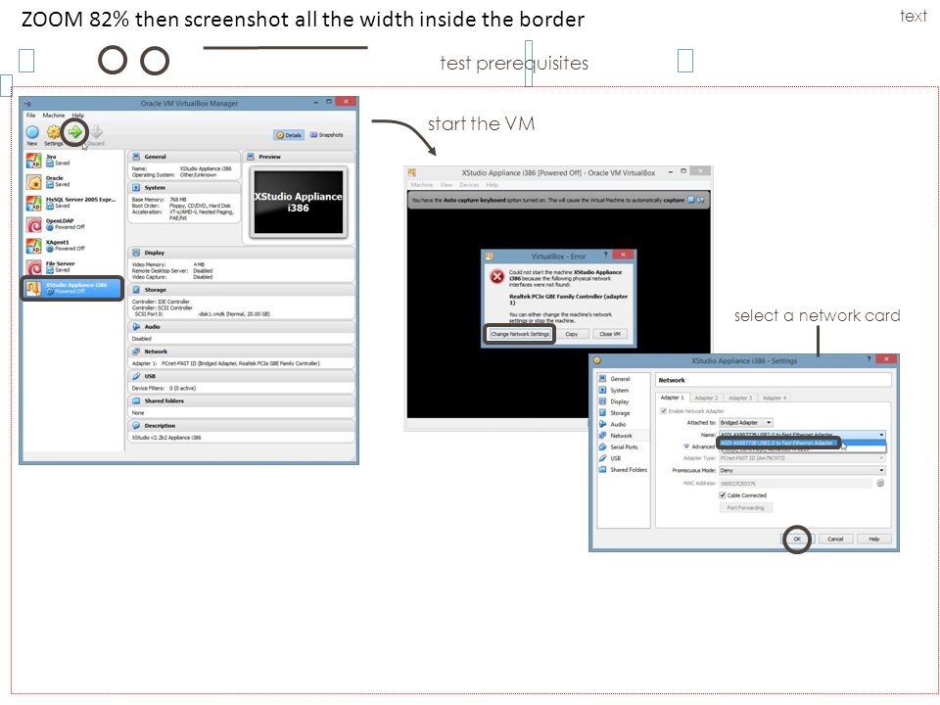Image resolution: width=940 pixels, height=705 pixels.
Task: Select the Oracle virtual machine
Action: pyautogui.click(x=71, y=182)
